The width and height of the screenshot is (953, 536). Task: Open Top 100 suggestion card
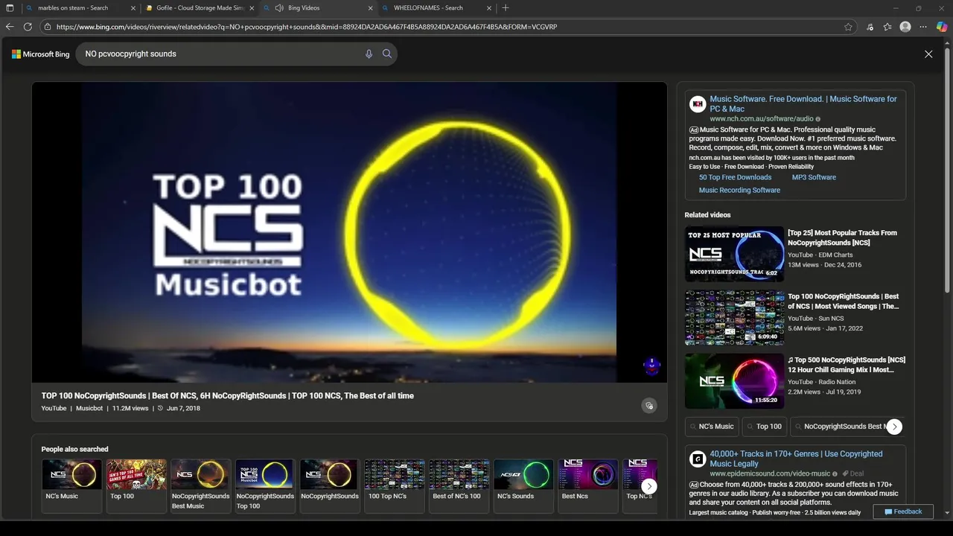click(x=136, y=486)
